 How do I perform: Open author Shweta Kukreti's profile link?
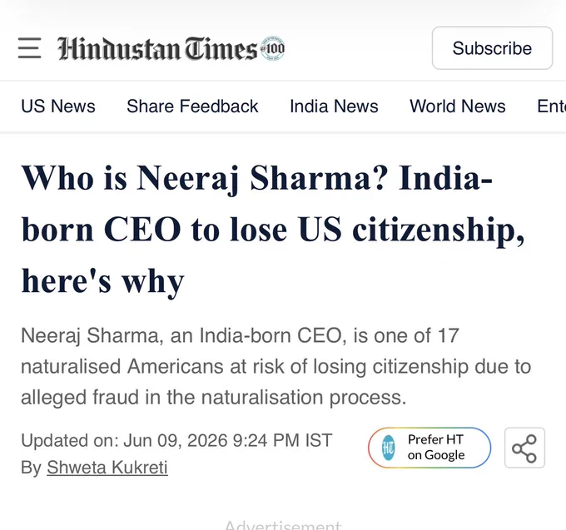(107, 468)
